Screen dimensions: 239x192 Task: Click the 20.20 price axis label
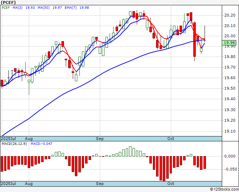point(230,15)
